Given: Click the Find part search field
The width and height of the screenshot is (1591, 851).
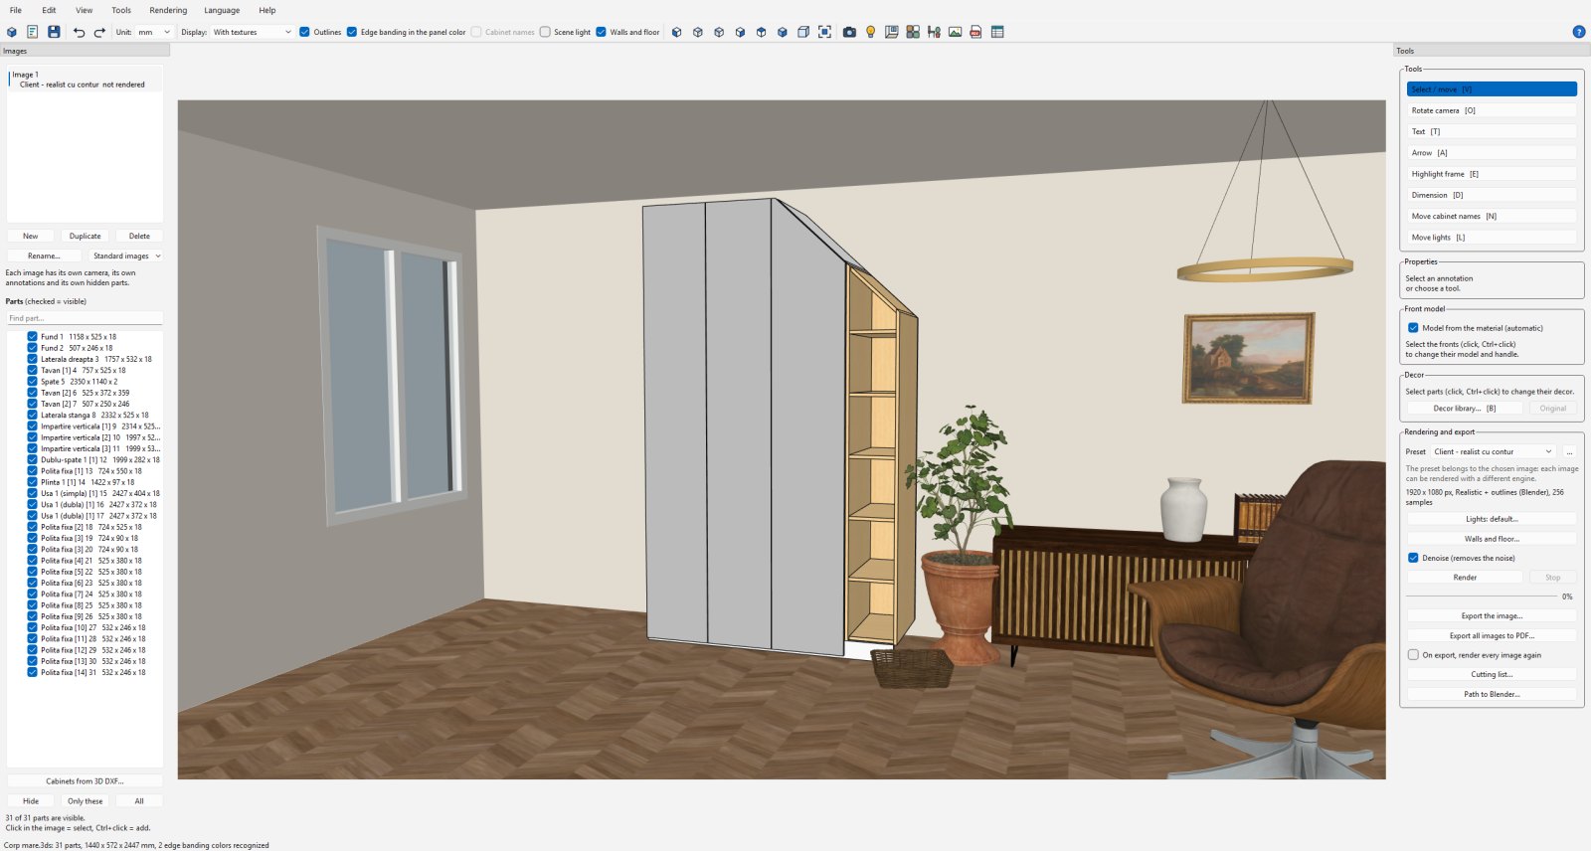Looking at the screenshot, I should pos(85,318).
